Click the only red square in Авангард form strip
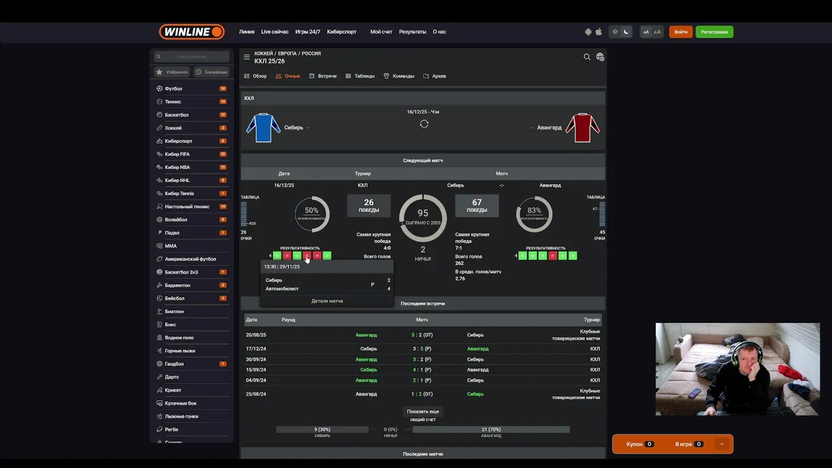 click(x=552, y=255)
